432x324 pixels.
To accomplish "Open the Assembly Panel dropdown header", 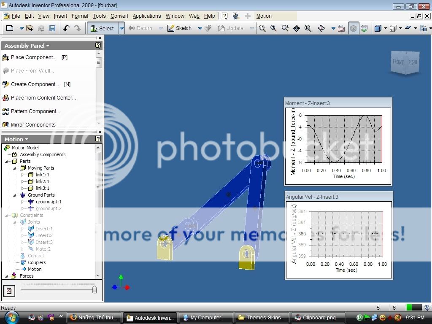I will tap(27, 46).
